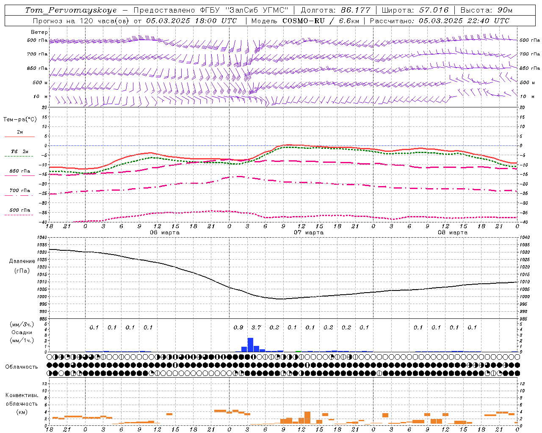Viewport: 542px width, 433px height.
Task: Click the (мм/3ч.) precipitation unit label
Action: pyautogui.click(x=22, y=324)
